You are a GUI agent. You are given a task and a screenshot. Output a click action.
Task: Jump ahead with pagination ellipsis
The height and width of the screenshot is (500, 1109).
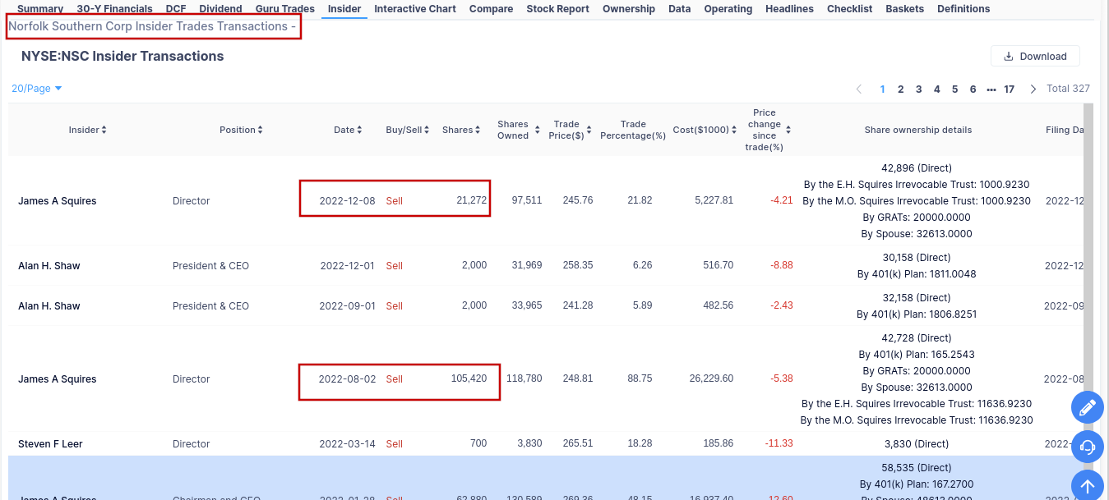[991, 89]
